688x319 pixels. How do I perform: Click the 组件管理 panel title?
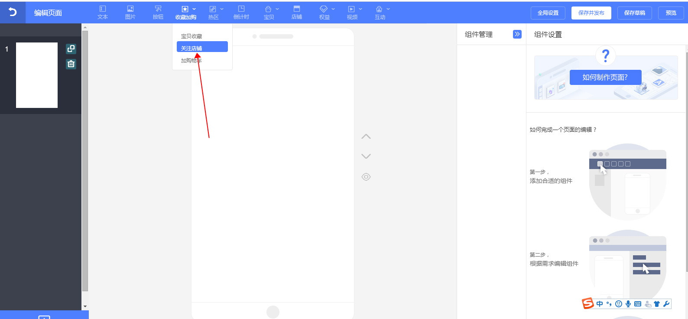(479, 34)
